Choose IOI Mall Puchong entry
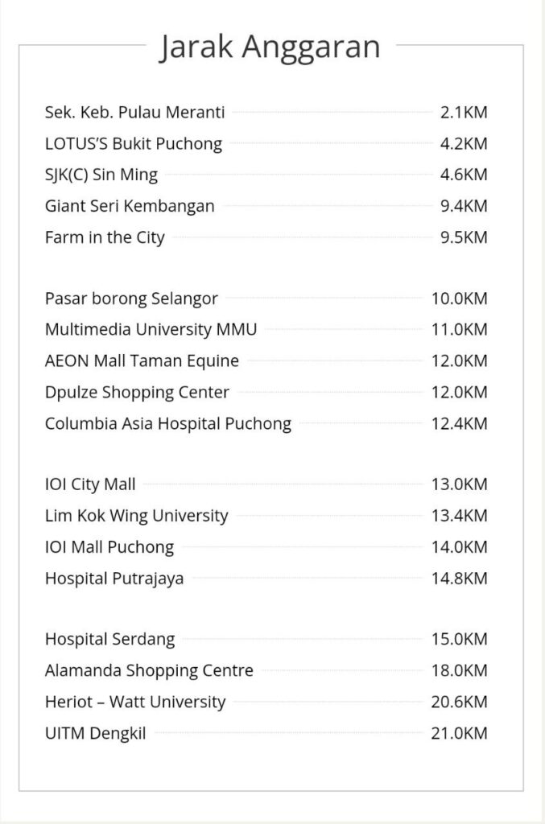This screenshot has width=545, height=824. point(109,547)
